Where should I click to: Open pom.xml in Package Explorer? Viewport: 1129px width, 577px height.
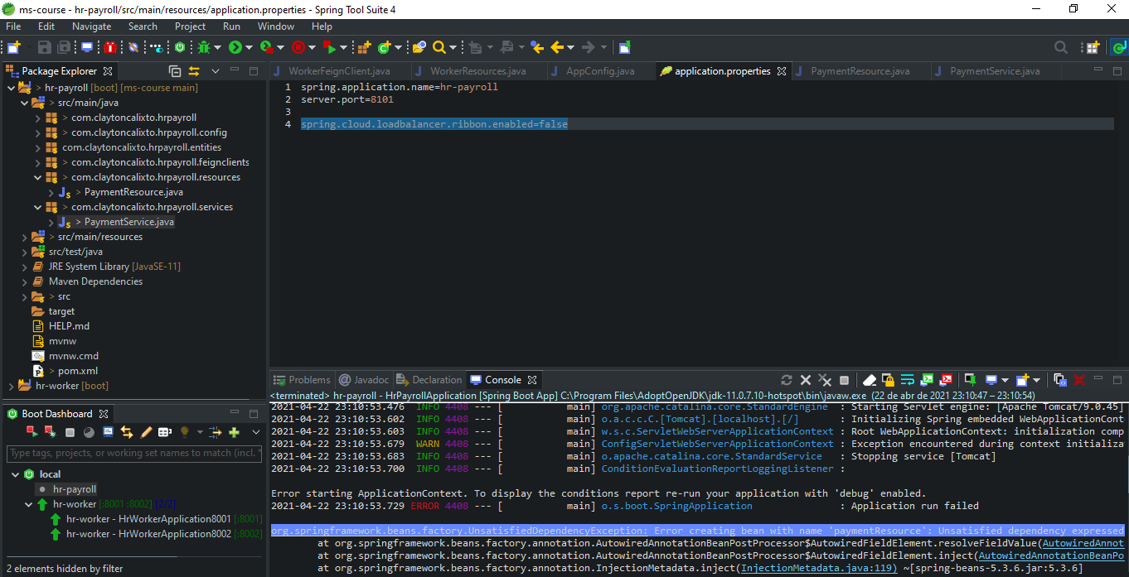point(78,371)
